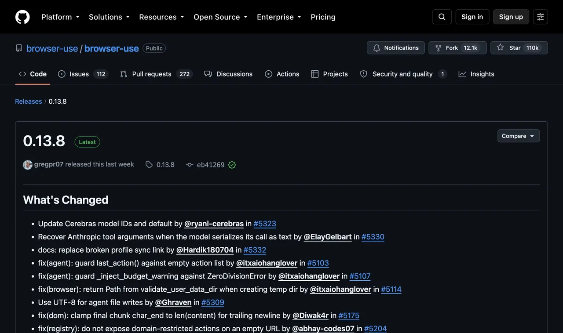Click the Star icon
563x333 pixels.
pos(501,47)
